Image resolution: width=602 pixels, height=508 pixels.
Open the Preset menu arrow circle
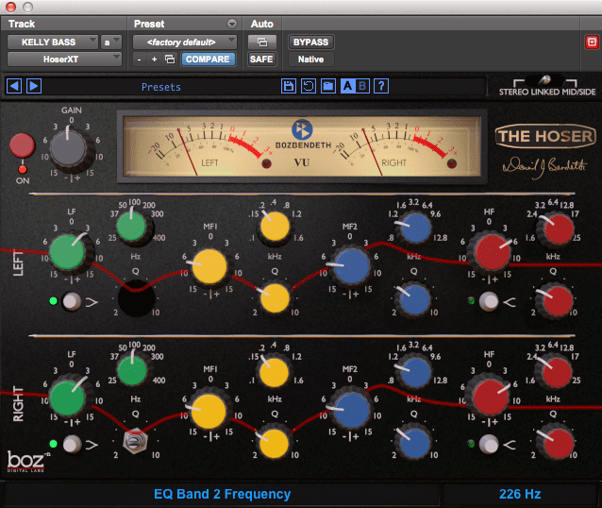232,24
